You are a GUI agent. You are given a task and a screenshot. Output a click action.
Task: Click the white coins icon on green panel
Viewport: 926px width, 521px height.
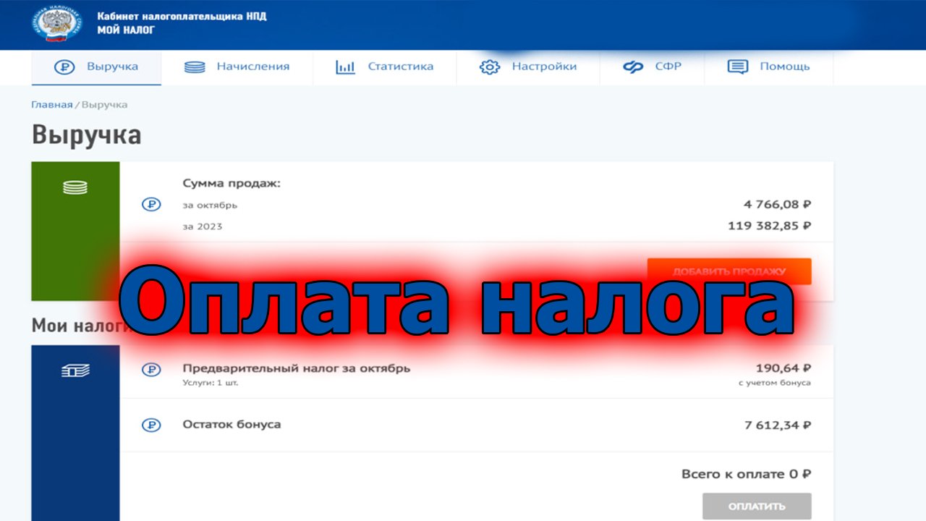coord(75,187)
